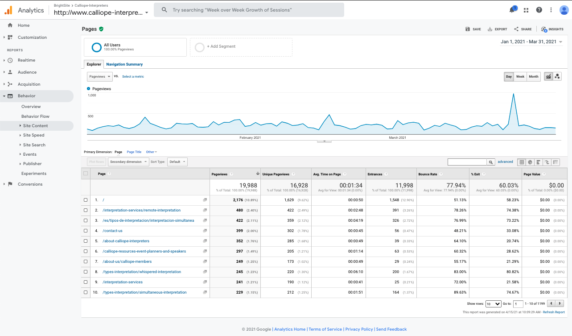This screenshot has height=336, width=572.
Task: Switch table to comparison view
Action: pyautogui.click(x=547, y=162)
